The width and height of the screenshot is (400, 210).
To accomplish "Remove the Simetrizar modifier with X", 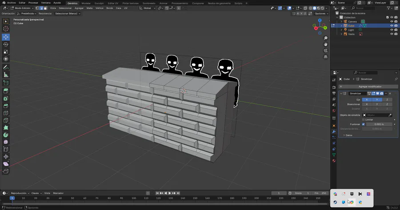I will (x=390, y=94).
